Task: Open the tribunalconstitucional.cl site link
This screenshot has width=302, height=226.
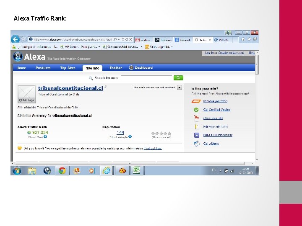Action: [70, 88]
